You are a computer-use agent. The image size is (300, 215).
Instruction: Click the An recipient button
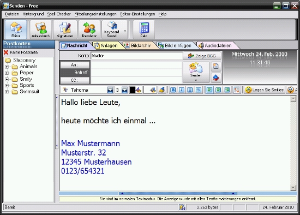75,65
